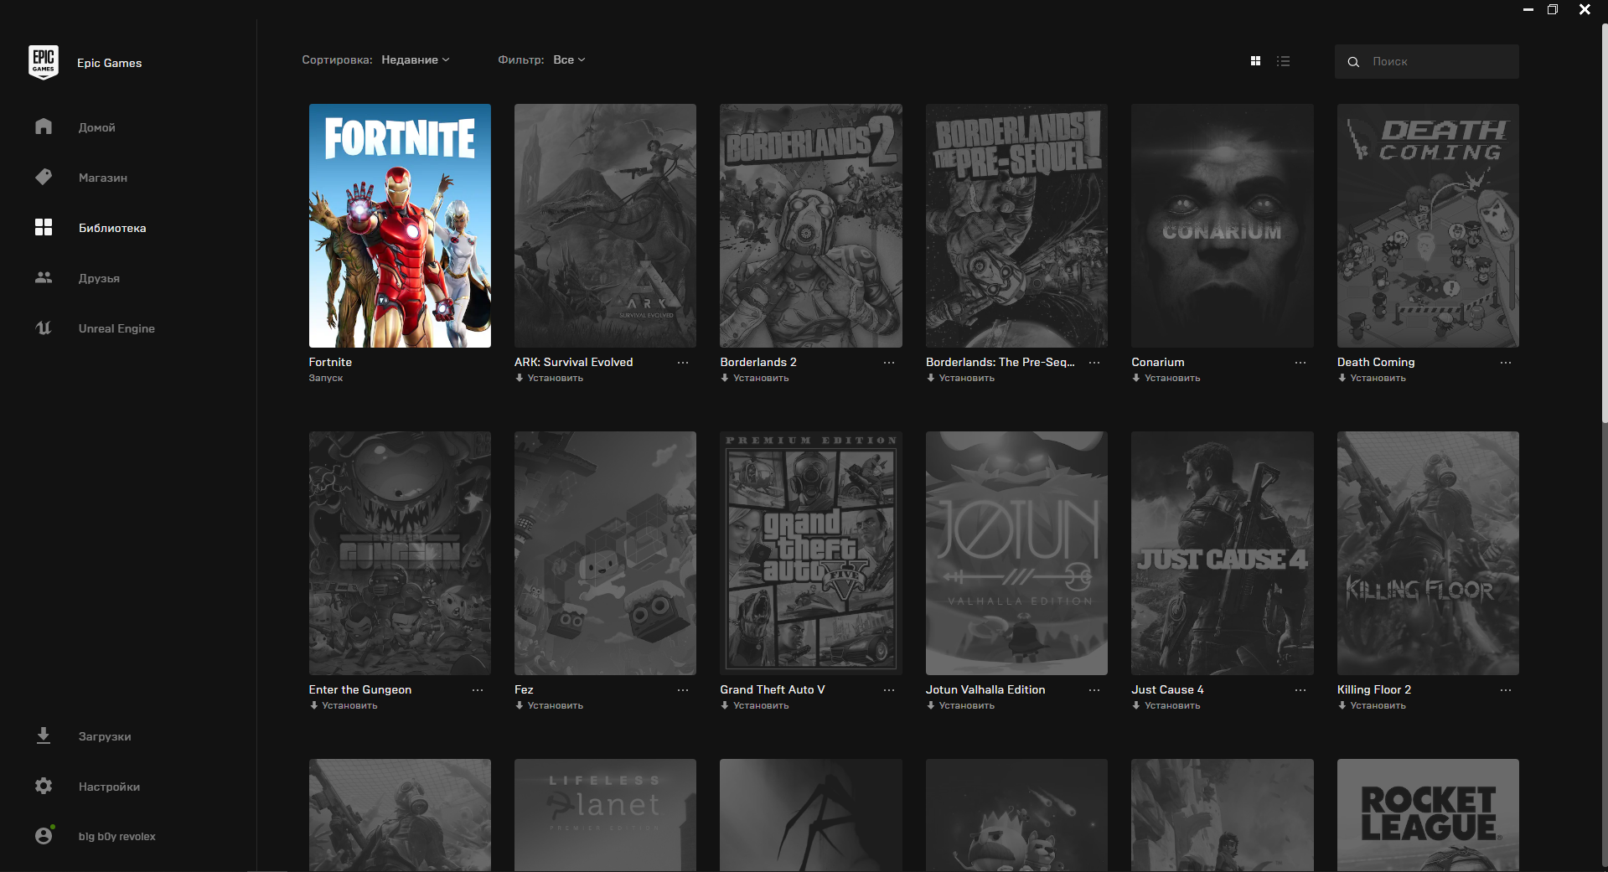Click the Borderlands 2 cover art

point(811,225)
